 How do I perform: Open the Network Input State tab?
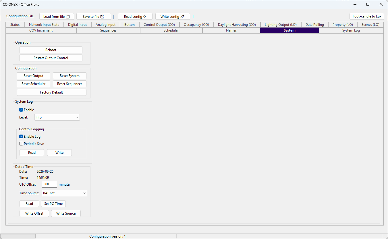[x=44, y=25]
